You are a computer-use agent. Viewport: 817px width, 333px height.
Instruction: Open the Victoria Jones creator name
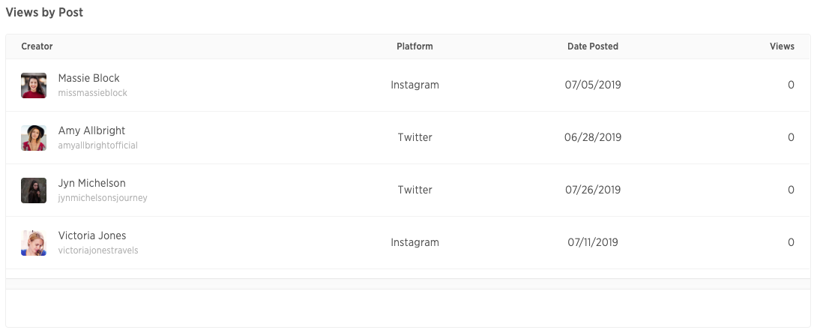point(92,235)
